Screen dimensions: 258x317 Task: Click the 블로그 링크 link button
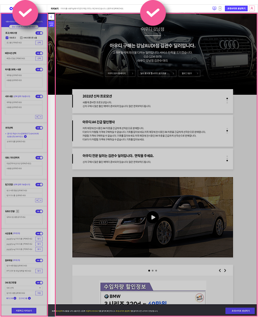(x=189, y=73)
